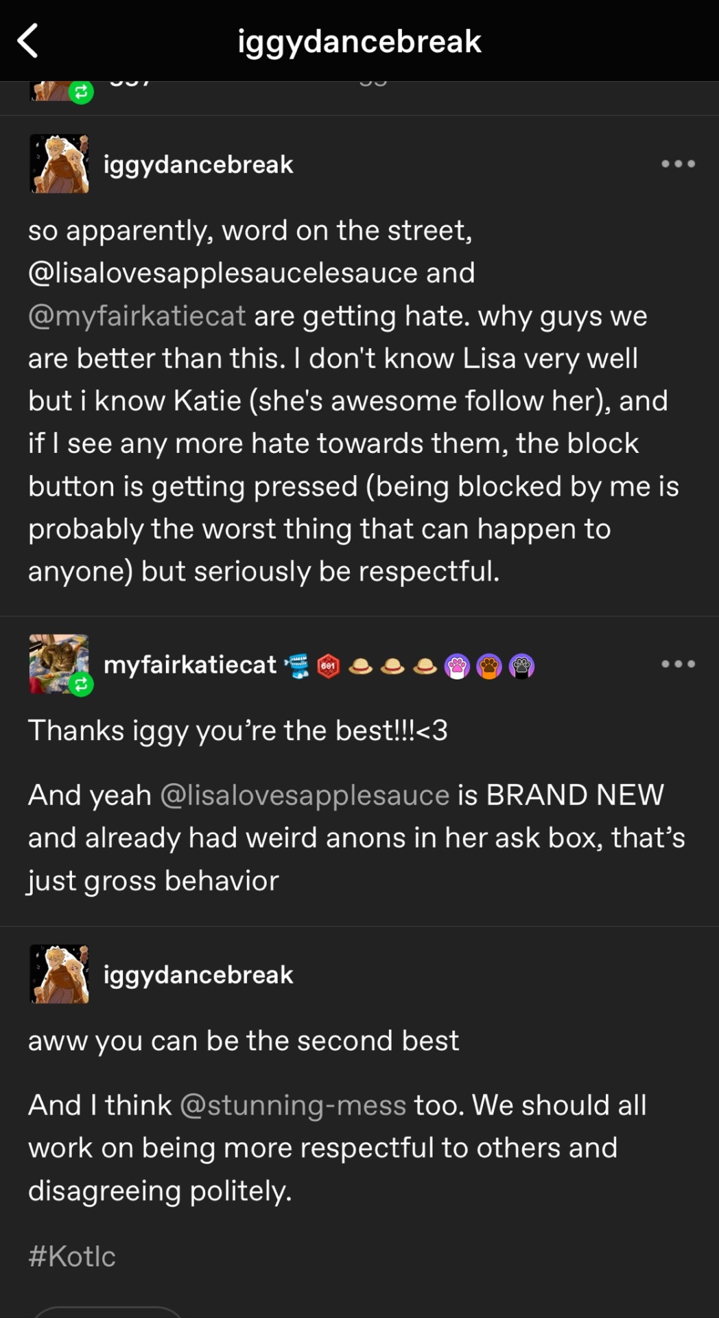Tap the first straw hat badge
This screenshot has width=719, height=1318.
361,666
